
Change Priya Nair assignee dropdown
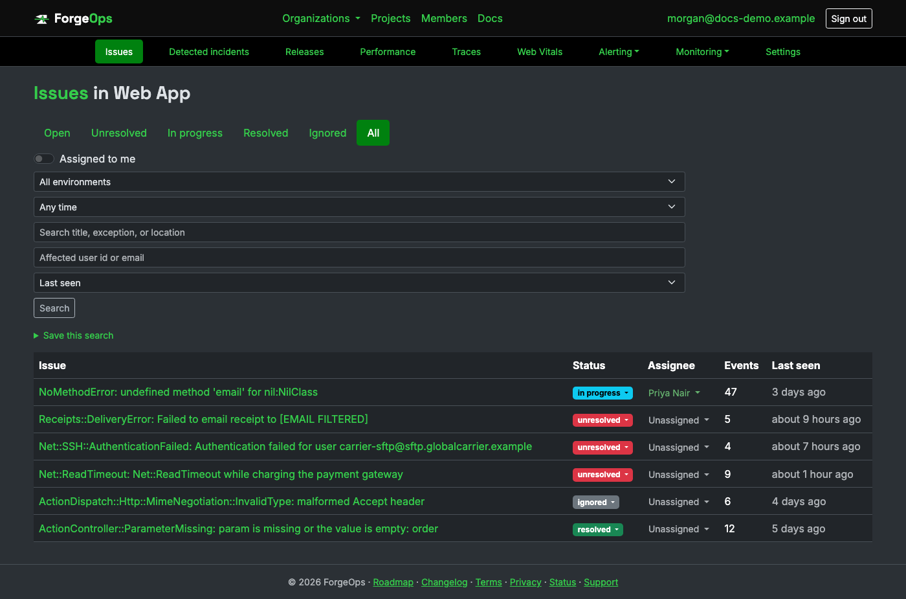674,393
